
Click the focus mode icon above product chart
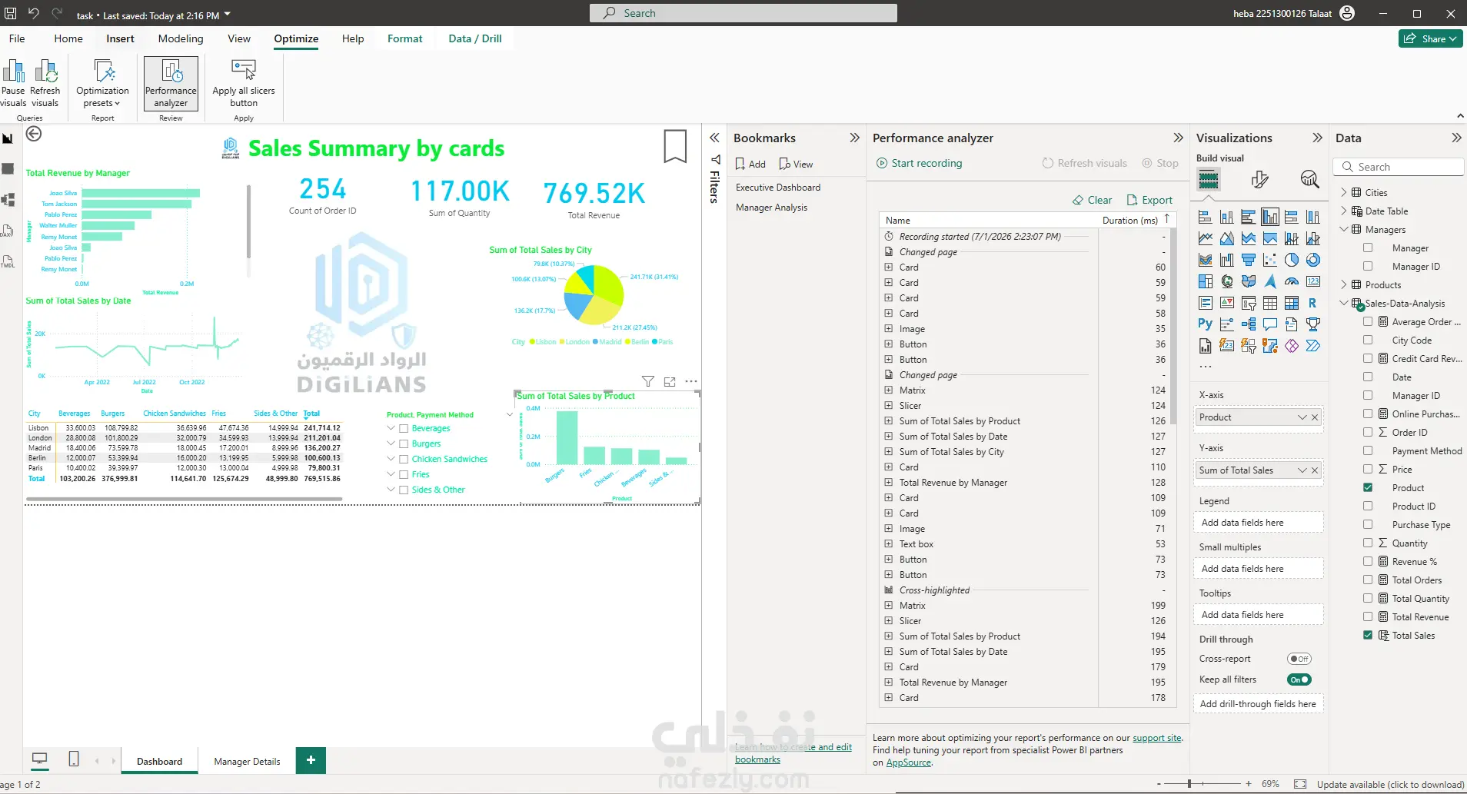tap(670, 381)
